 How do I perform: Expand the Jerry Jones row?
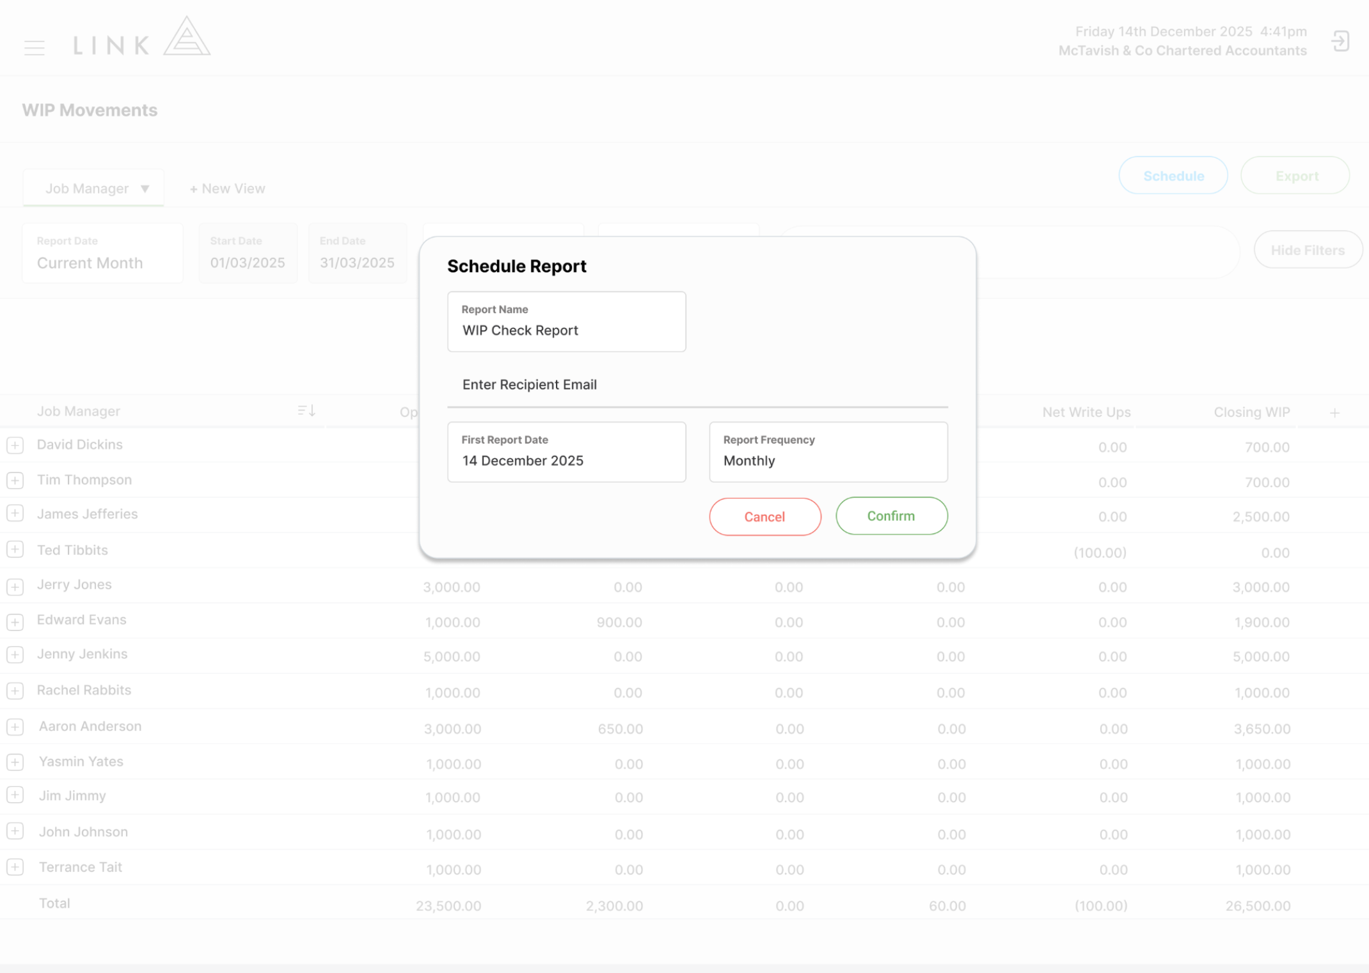point(15,586)
